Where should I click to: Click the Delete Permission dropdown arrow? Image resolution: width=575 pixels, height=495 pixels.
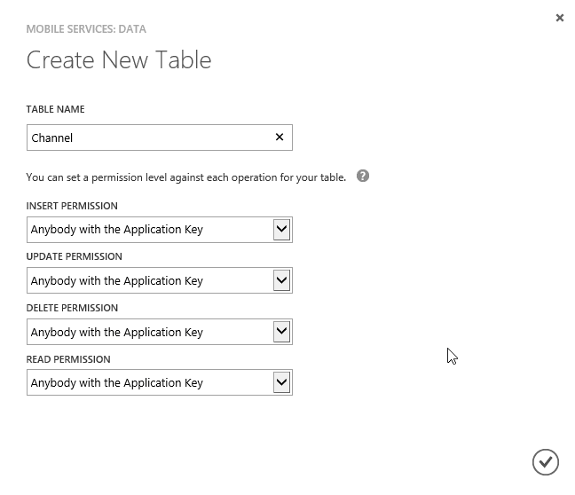coord(281,332)
